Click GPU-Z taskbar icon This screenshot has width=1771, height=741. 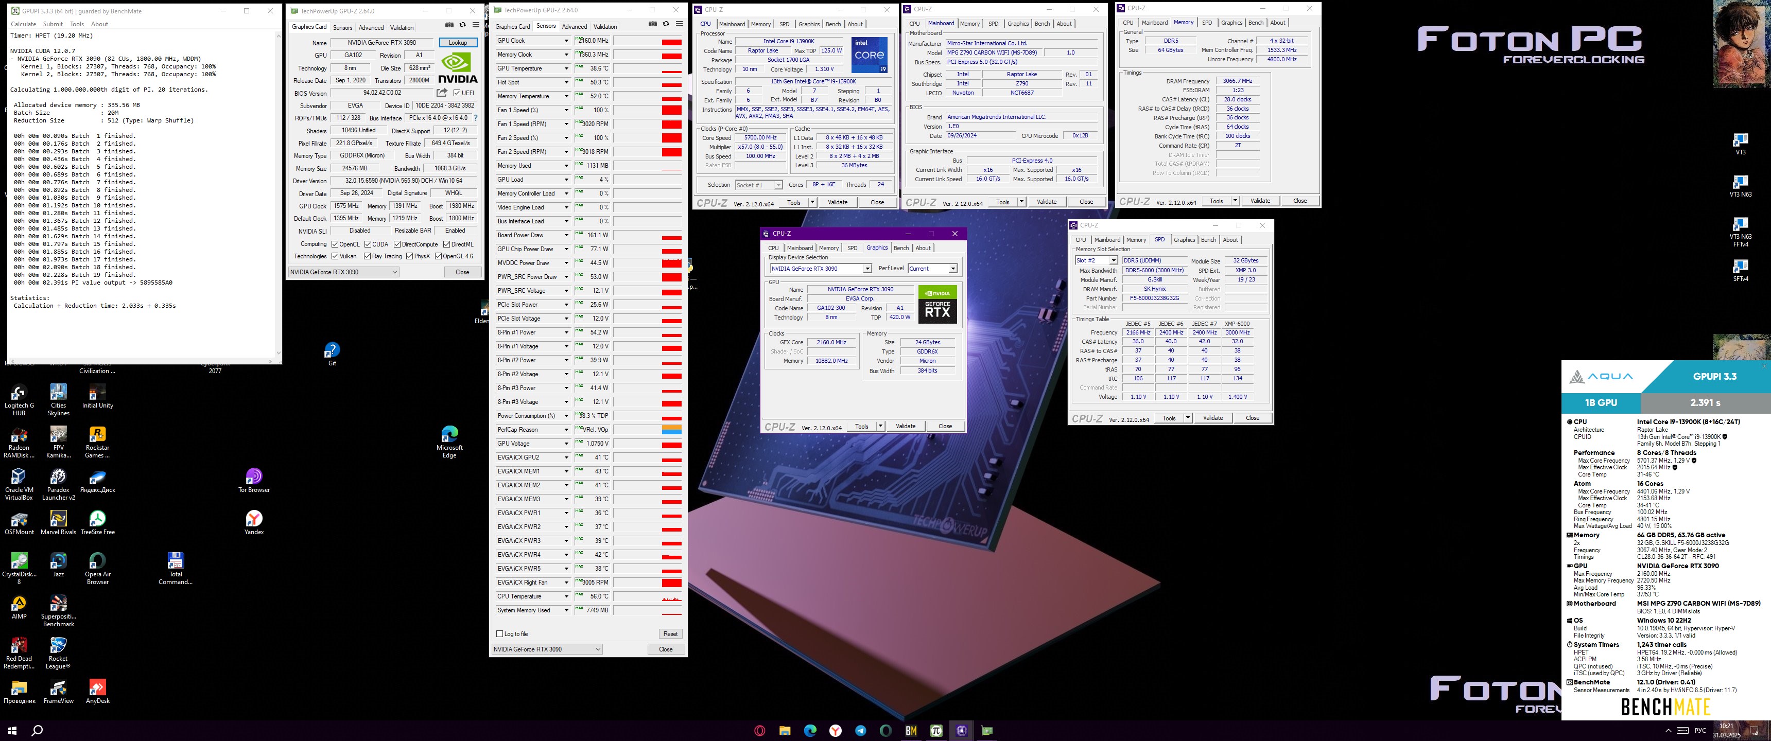pyautogui.click(x=986, y=731)
